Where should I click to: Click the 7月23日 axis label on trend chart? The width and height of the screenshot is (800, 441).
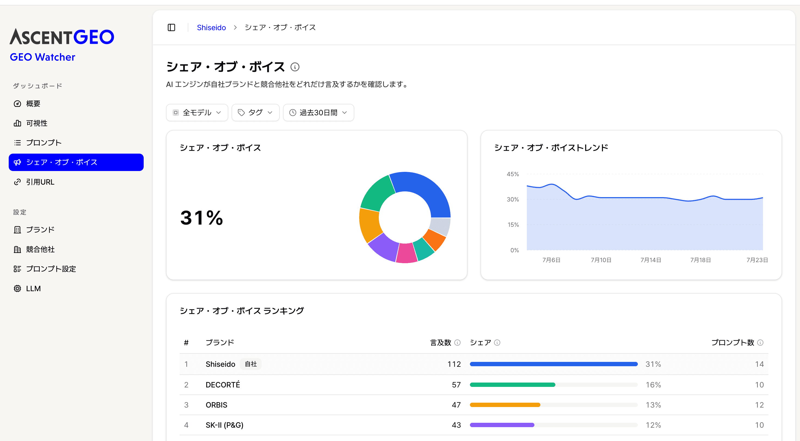[x=757, y=260]
